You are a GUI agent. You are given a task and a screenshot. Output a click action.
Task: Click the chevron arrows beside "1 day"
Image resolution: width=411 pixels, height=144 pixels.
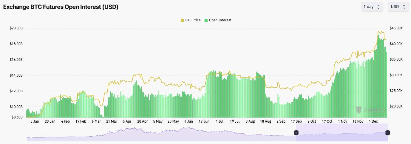point(378,7)
